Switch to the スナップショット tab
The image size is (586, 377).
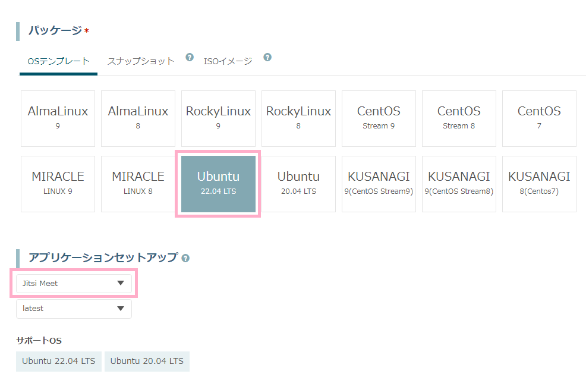(x=141, y=61)
